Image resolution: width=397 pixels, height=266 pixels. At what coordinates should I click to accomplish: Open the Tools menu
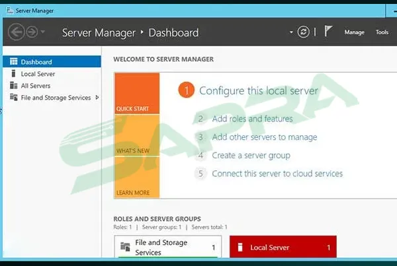[382, 32]
